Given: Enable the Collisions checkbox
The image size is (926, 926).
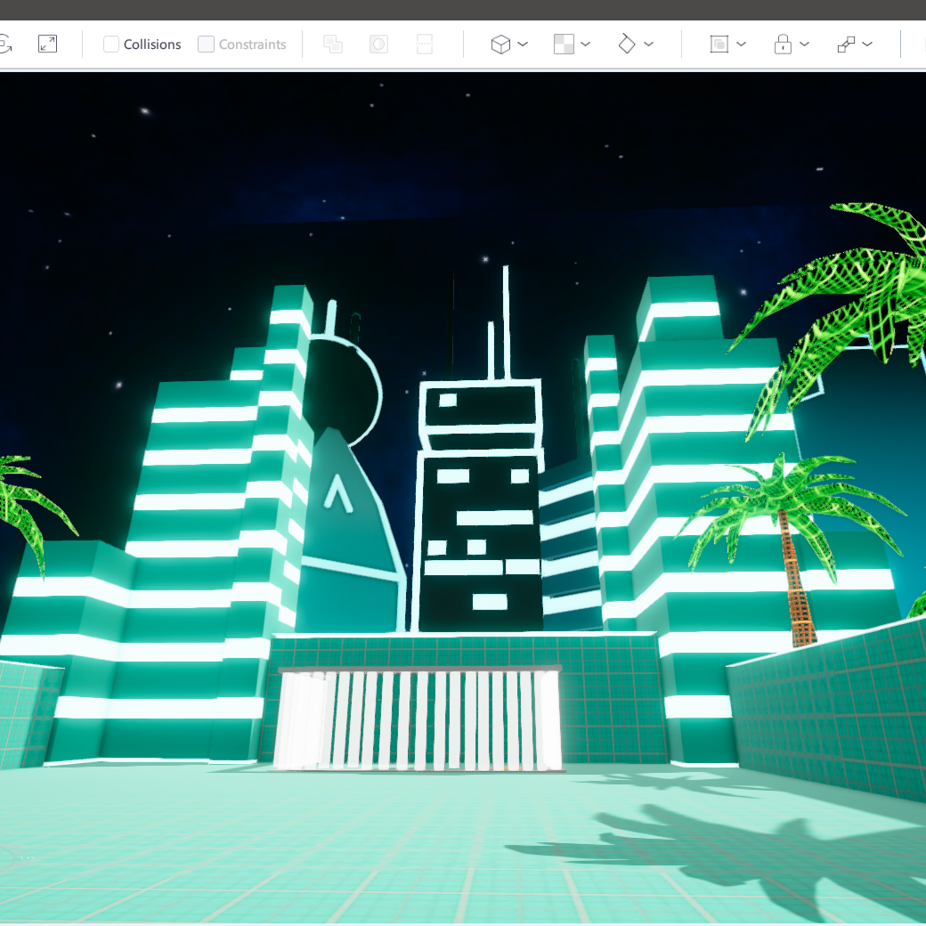Looking at the screenshot, I should (111, 45).
